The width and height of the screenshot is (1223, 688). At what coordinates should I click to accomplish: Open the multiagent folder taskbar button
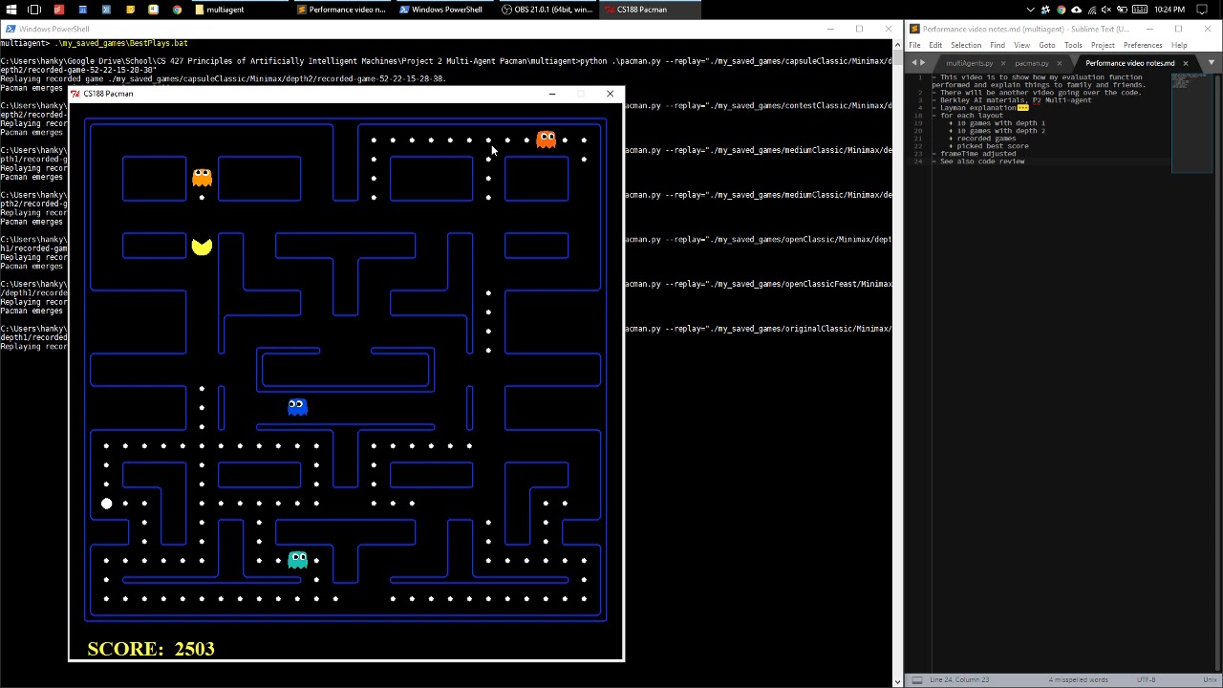(239, 10)
